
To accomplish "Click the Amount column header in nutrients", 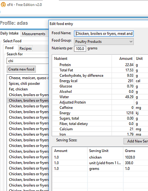I will click(126, 59).
